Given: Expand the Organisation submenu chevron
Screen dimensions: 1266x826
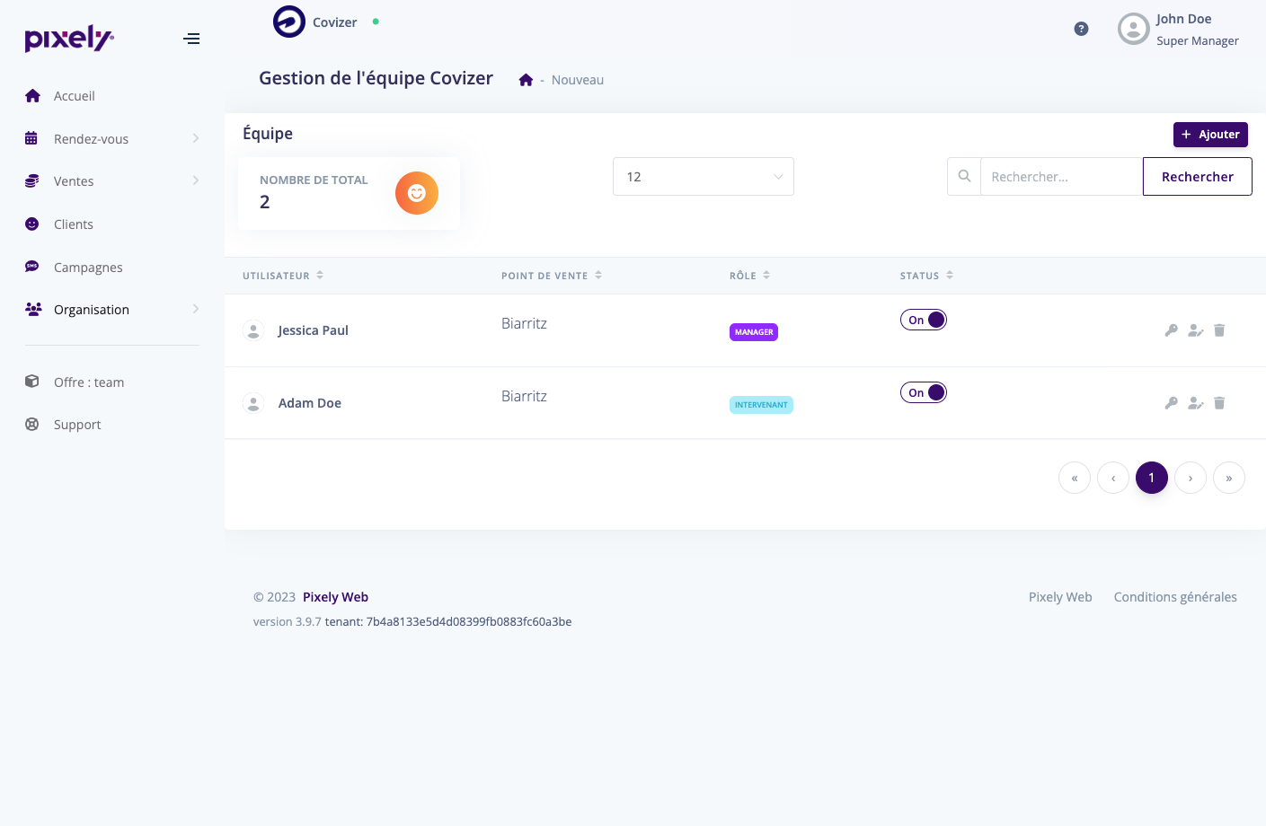Looking at the screenshot, I should (195, 309).
